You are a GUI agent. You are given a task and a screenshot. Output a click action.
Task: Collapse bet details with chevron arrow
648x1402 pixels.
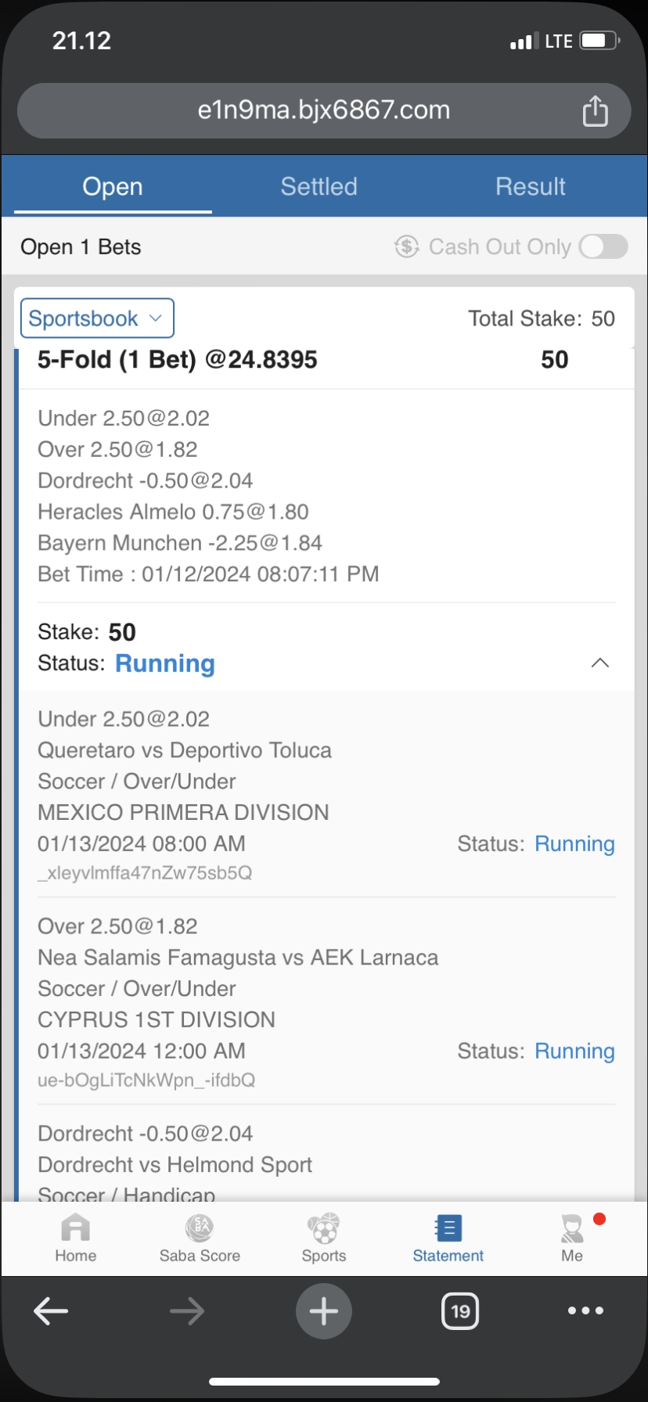599,663
